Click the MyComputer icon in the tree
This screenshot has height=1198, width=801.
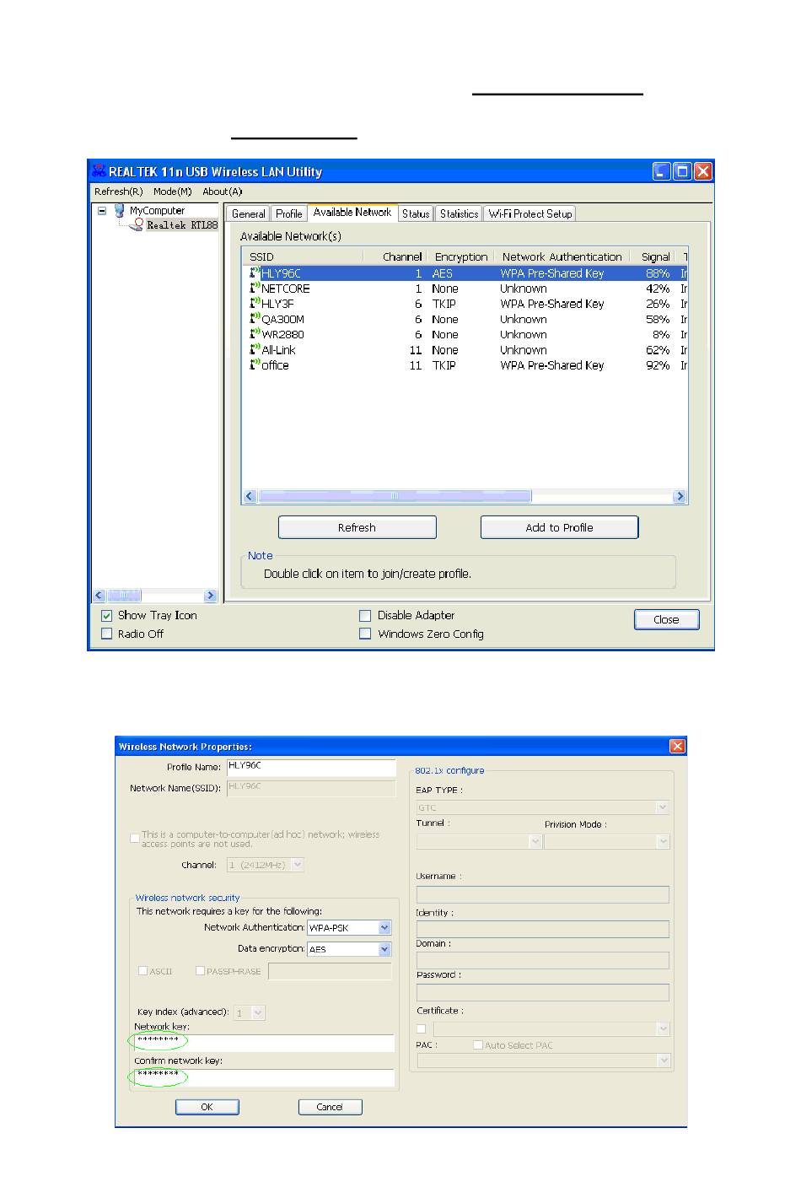coord(120,210)
